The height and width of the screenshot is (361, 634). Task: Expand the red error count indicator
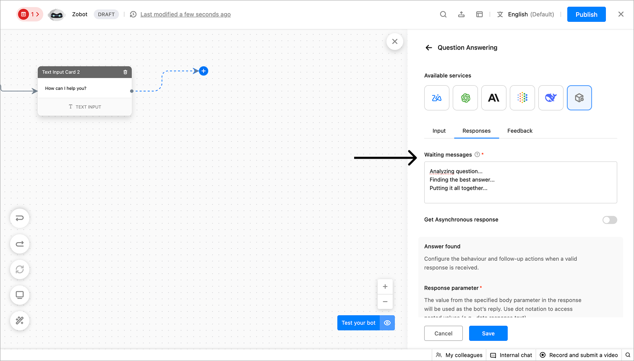30,14
